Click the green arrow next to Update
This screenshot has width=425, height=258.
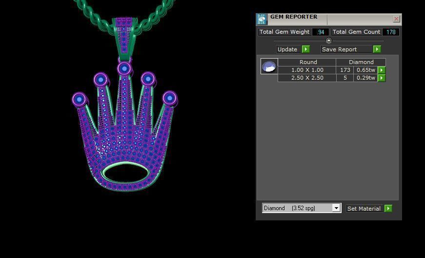(306, 49)
